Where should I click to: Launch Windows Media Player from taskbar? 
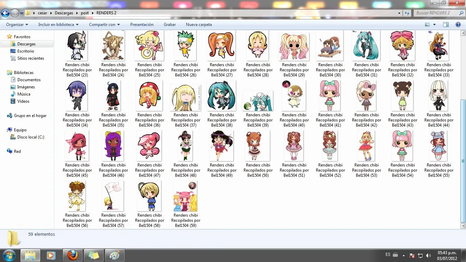tap(51, 255)
